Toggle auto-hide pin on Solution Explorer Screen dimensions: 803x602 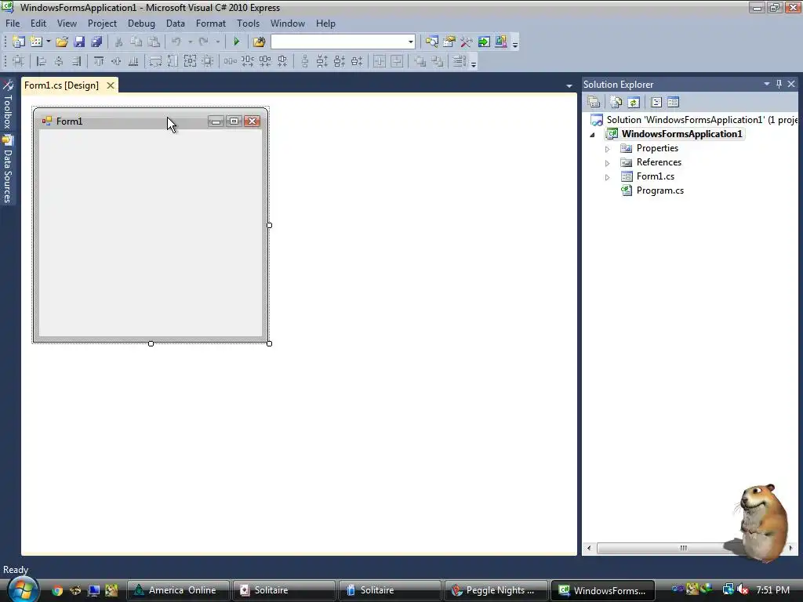pos(779,84)
